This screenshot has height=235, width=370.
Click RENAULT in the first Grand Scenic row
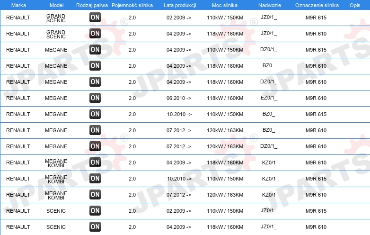click(18, 18)
